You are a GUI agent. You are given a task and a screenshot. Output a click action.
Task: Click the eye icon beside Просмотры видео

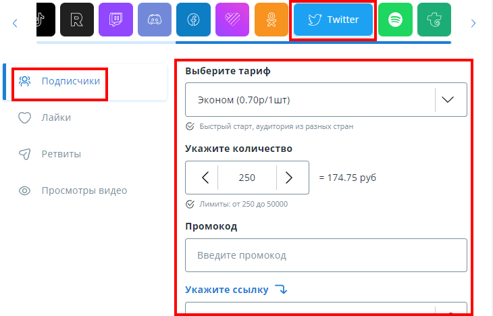[24, 191]
